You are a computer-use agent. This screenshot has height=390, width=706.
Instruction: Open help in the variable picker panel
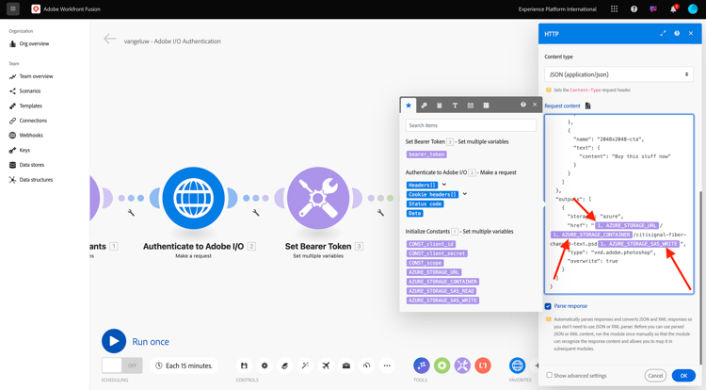[522, 105]
